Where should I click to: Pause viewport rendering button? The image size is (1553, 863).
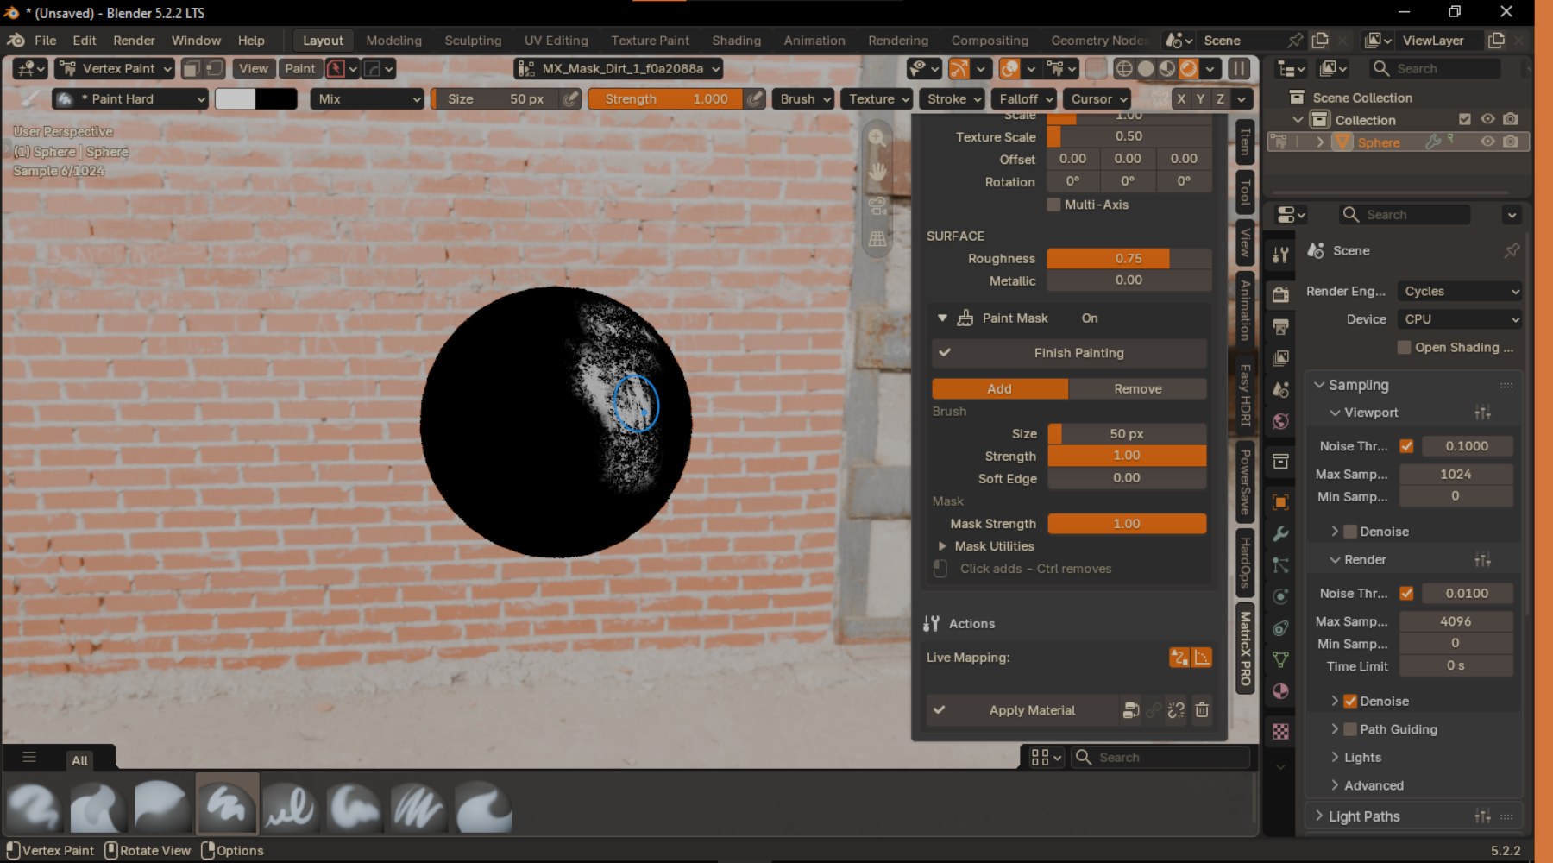click(x=1239, y=68)
